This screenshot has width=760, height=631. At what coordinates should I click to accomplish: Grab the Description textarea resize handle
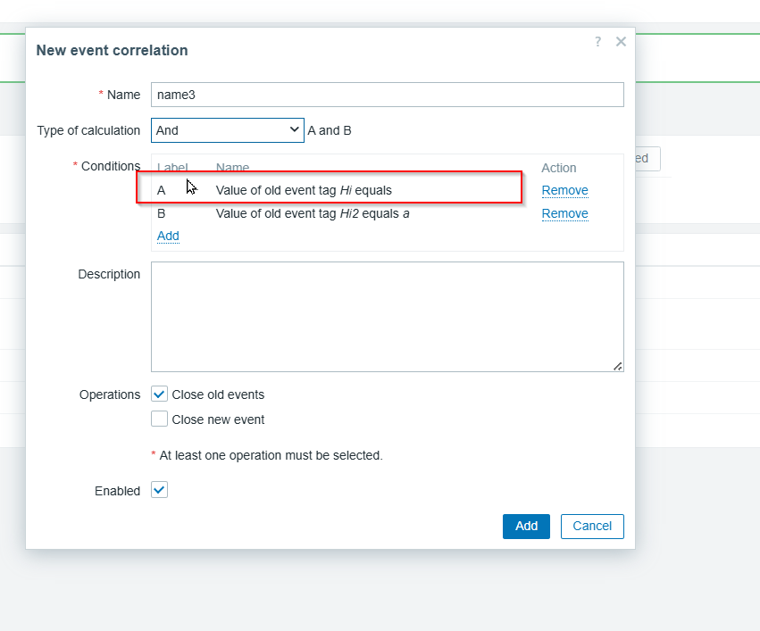click(618, 366)
